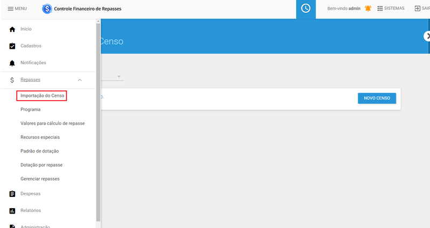Click the SAIR logout icon

(x=417, y=9)
